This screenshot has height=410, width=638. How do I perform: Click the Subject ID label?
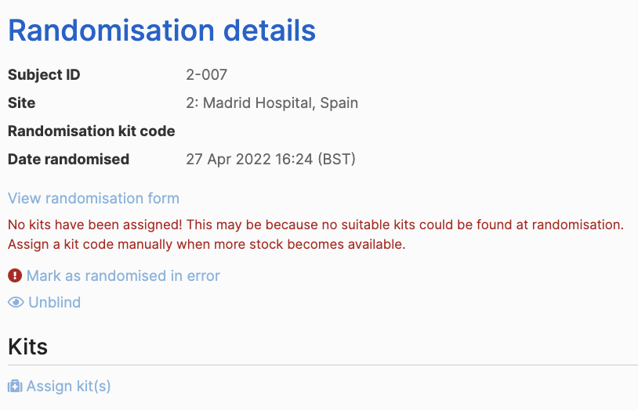tap(44, 75)
